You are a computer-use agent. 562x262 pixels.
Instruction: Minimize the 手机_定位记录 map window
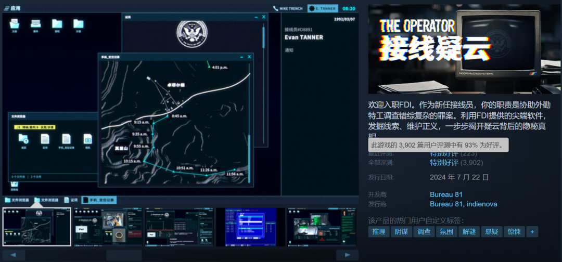(242, 57)
